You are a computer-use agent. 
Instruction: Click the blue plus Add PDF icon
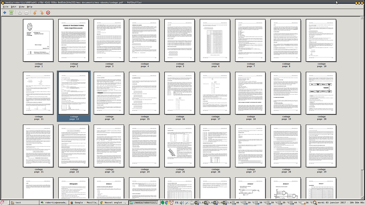[5, 13]
